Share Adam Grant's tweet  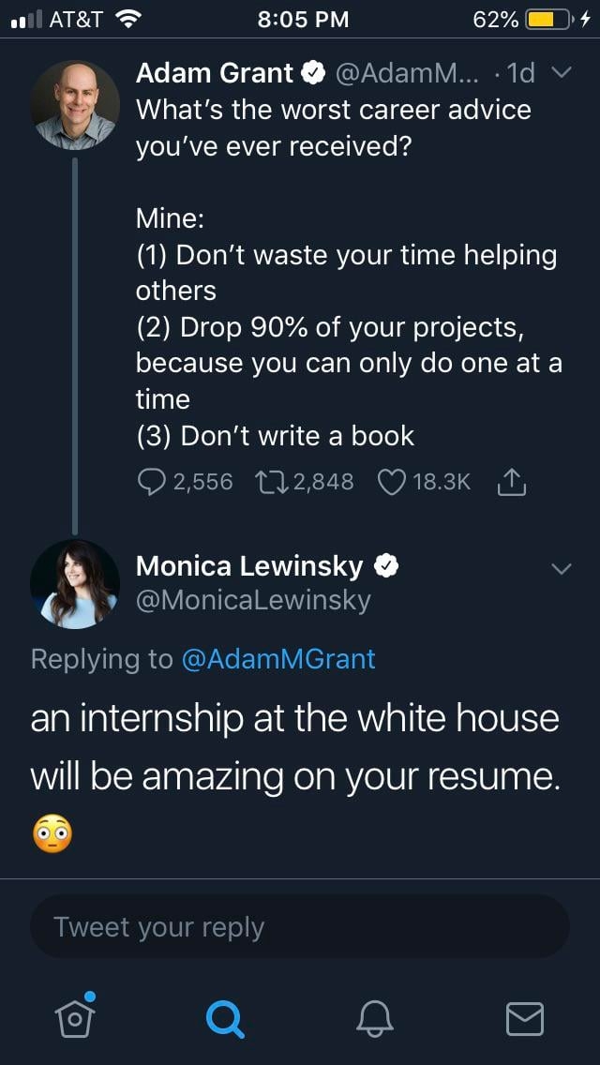tap(511, 482)
